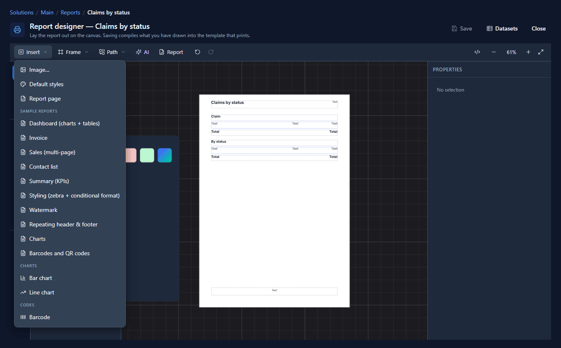Select the Contact list sample
This screenshot has height=348, width=561.
pos(70,167)
